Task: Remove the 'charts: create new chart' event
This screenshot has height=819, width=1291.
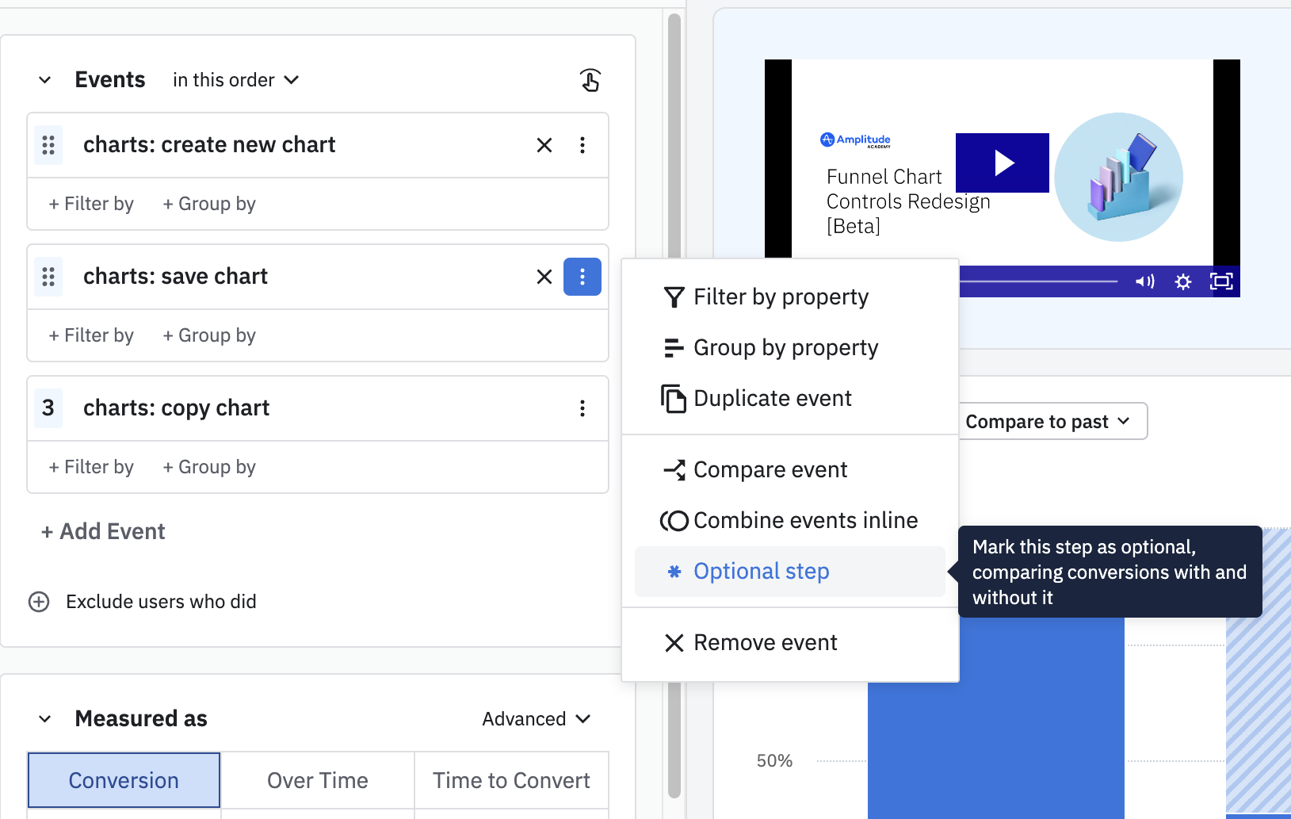Action: pyautogui.click(x=544, y=145)
